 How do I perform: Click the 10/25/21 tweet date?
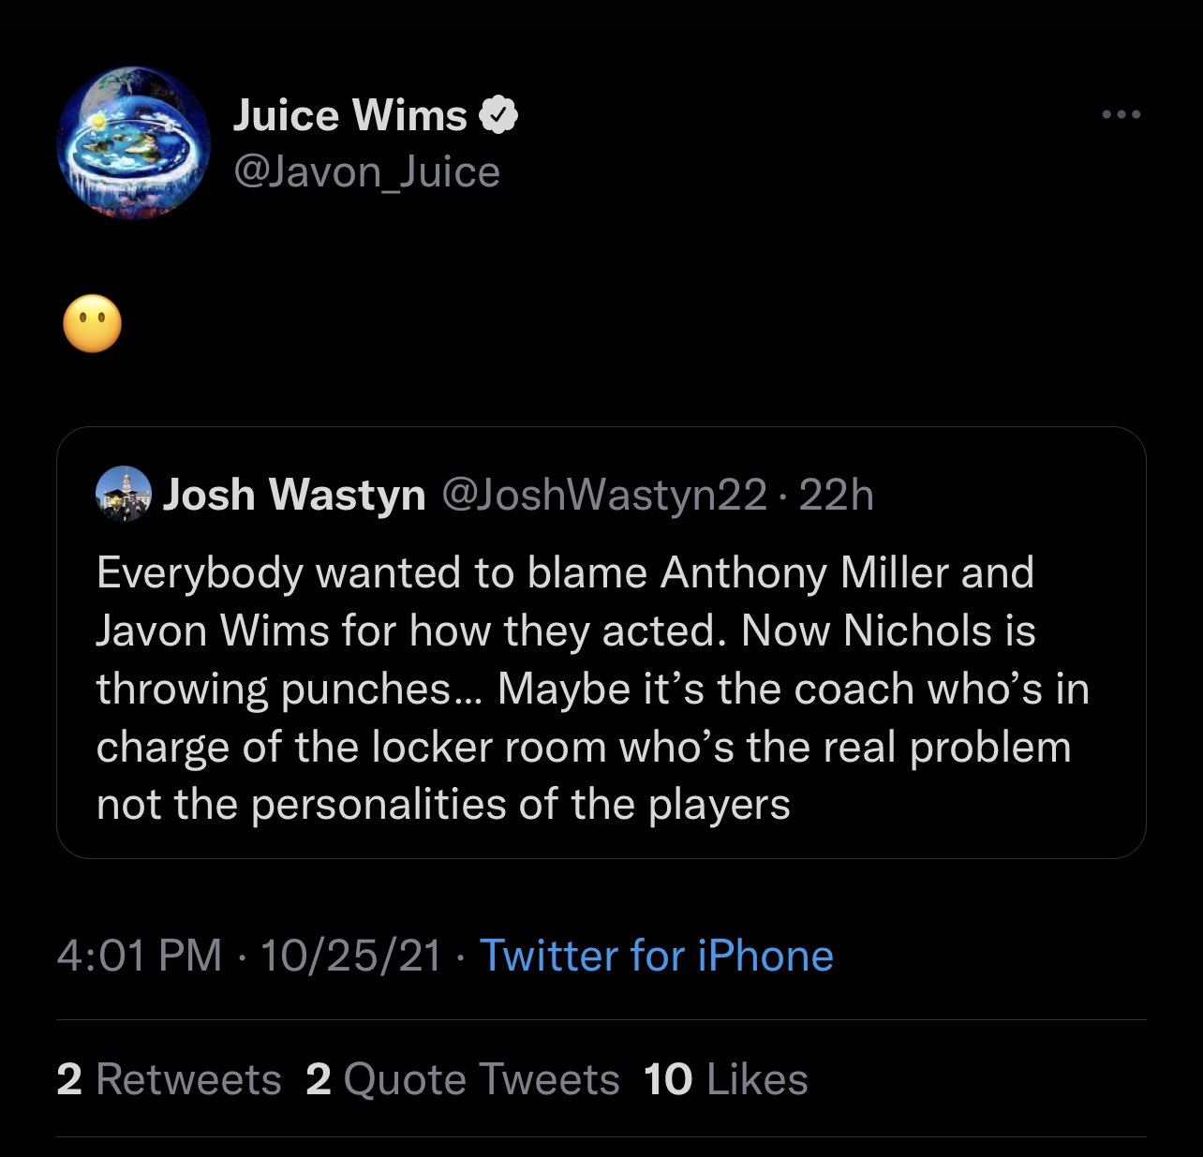click(x=350, y=956)
